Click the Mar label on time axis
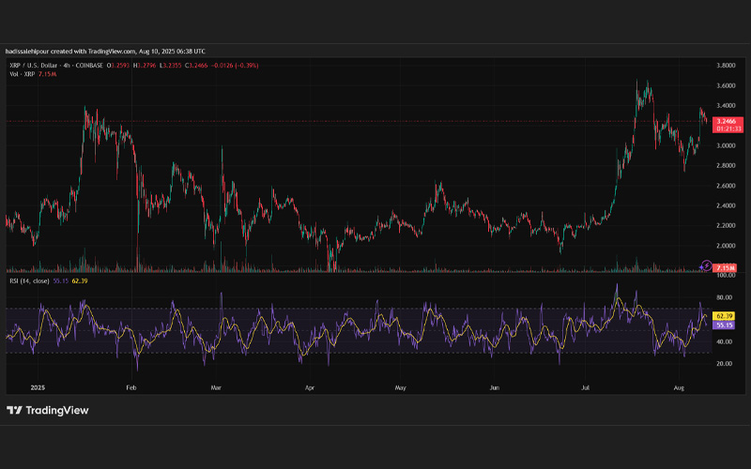751x469 pixels. click(x=216, y=387)
